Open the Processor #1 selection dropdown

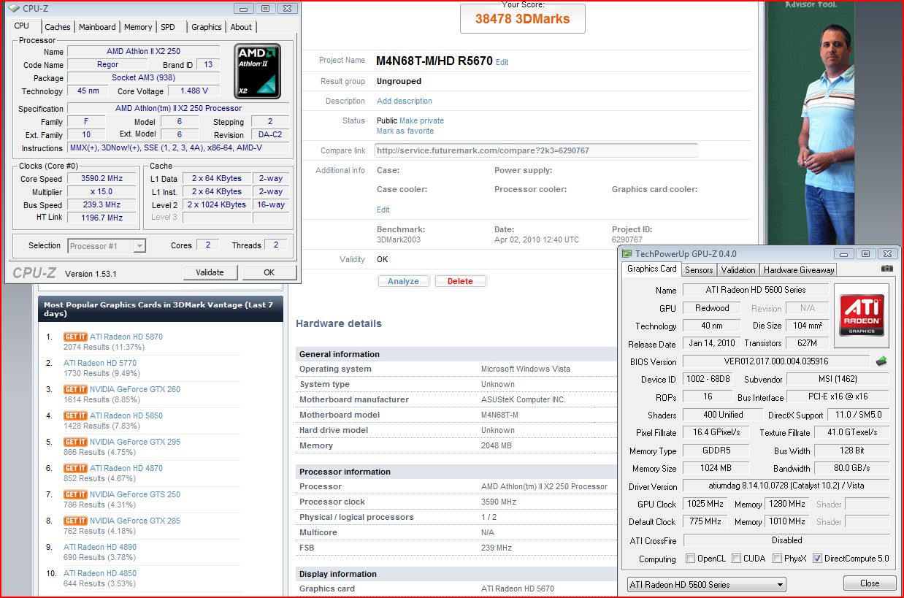[107, 245]
